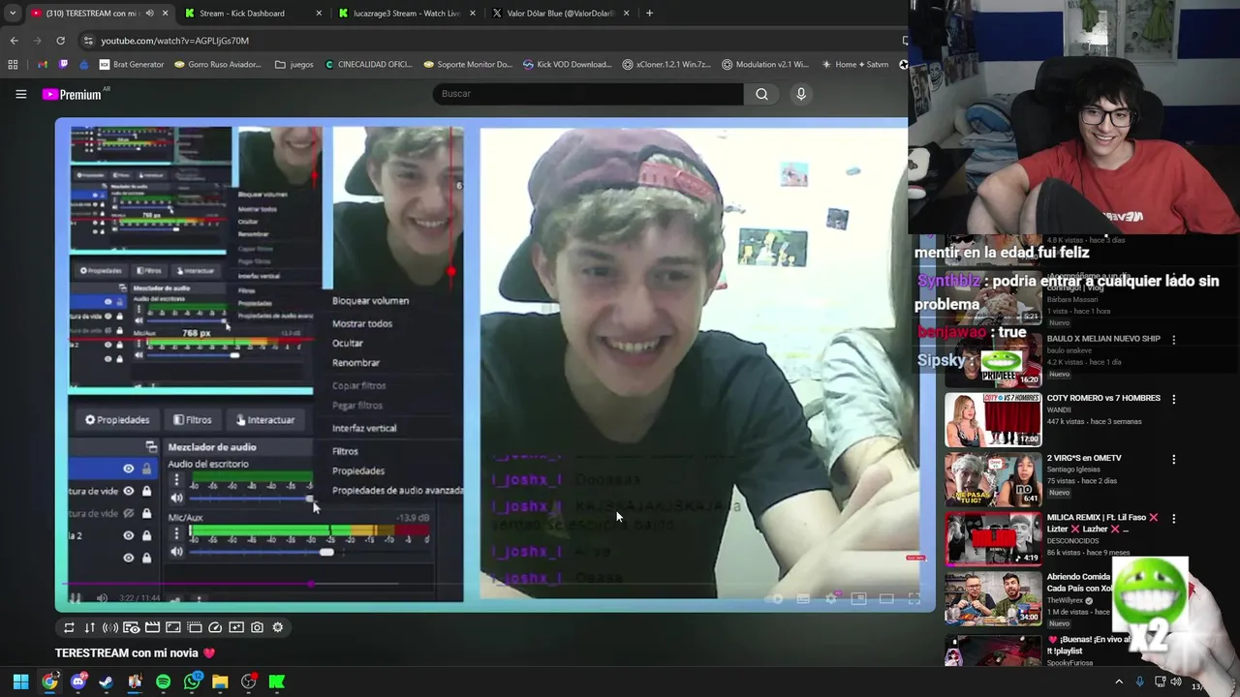
Task: Open the COTY ROMERO vs 7 HOMBRES thumbnail
Action: (x=993, y=419)
